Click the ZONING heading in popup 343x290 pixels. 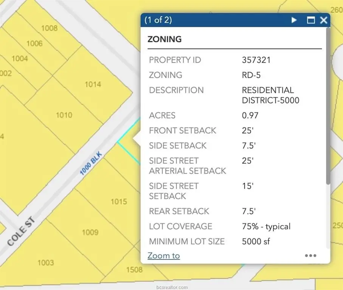pos(165,39)
